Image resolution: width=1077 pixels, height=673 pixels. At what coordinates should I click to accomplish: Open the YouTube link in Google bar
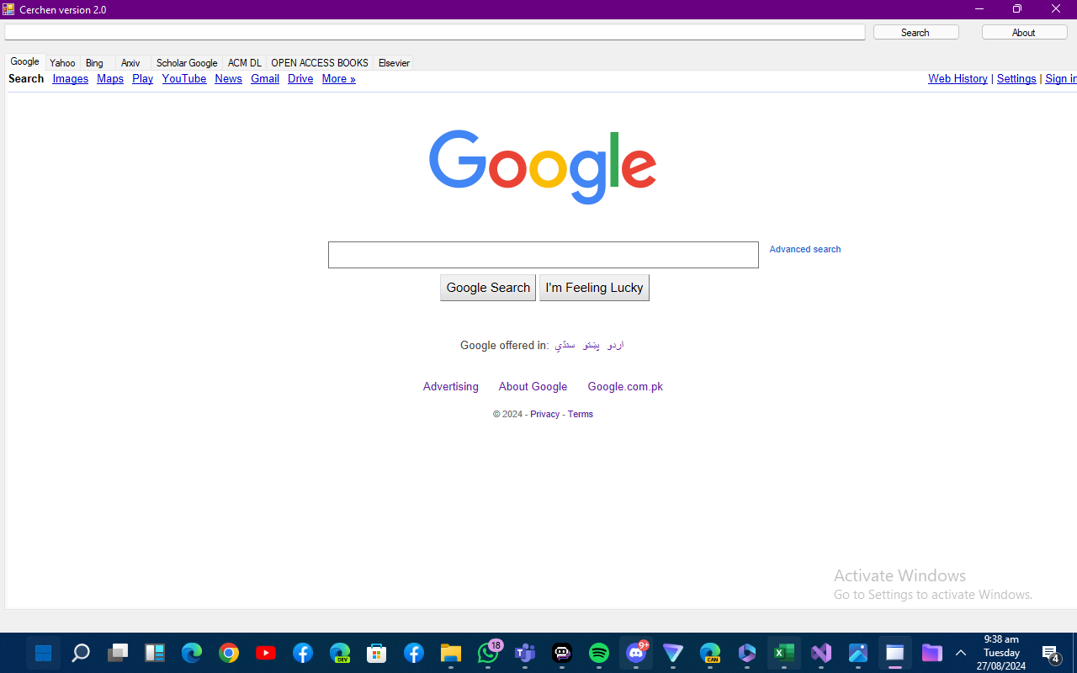click(x=184, y=78)
